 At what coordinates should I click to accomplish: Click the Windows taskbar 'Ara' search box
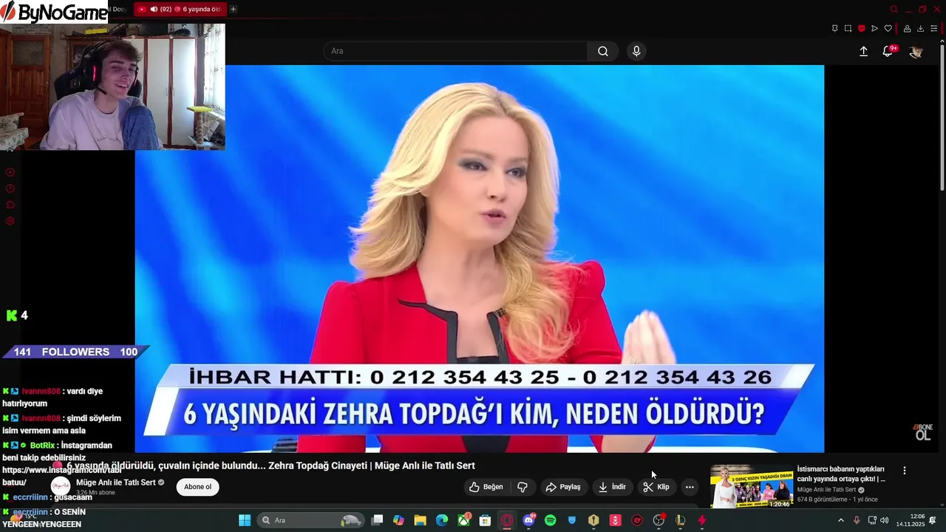(311, 520)
